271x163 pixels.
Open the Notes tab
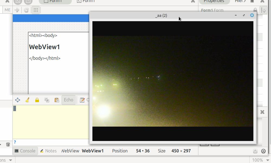pos(48,151)
